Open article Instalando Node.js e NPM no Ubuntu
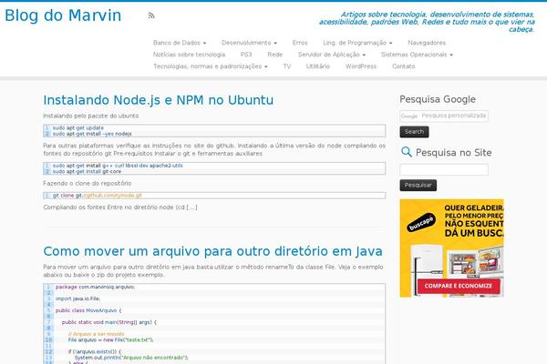This screenshot has width=547, height=364. click(x=159, y=100)
